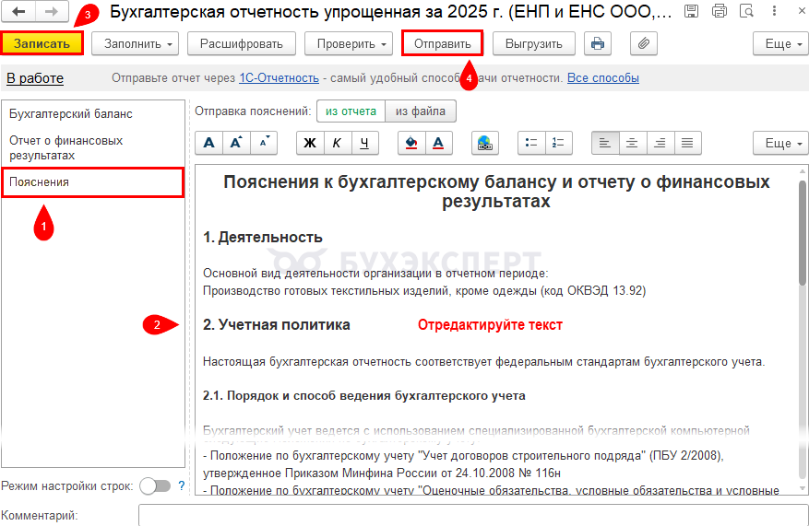Click the 'Записать' button

pos(42,44)
